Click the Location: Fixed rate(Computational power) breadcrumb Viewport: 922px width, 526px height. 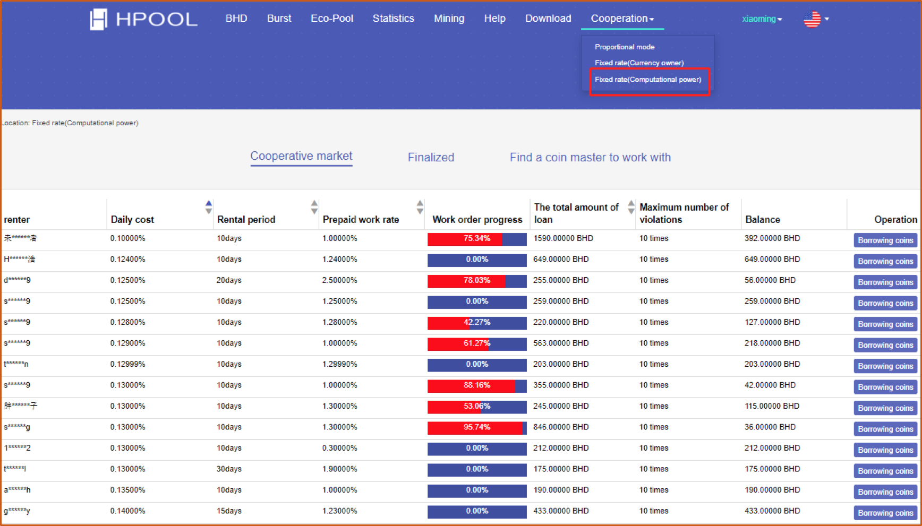click(x=70, y=123)
